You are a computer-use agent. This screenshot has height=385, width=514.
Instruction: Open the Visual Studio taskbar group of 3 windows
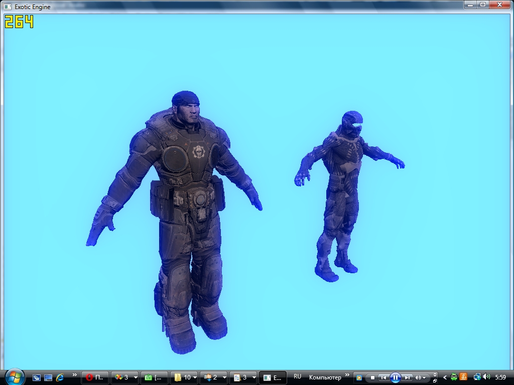pos(125,377)
